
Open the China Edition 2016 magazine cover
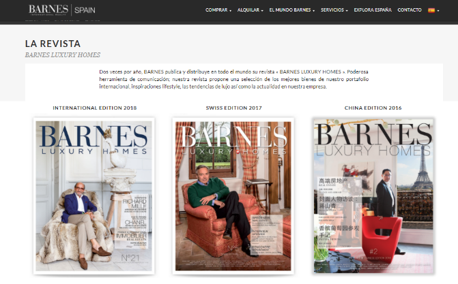(x=373, y=196)
